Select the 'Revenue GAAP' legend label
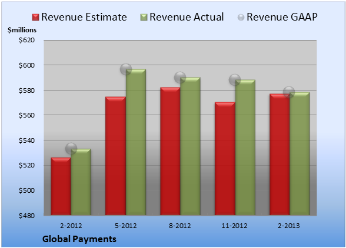Image resolution: width=346 pixels, height=248 pixels. (x=282, y=17)
